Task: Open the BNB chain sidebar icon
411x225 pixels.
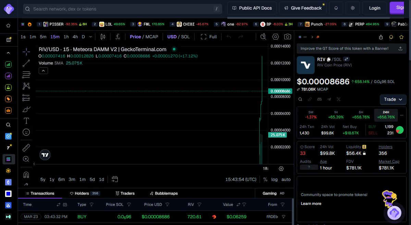Action: [8, 171]
